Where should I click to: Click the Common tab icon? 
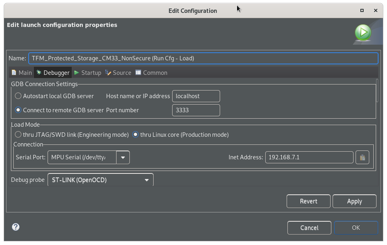138,72
